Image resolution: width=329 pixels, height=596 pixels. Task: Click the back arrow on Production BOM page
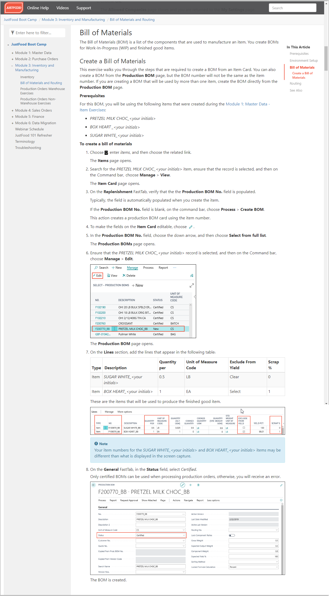[94, 485]
